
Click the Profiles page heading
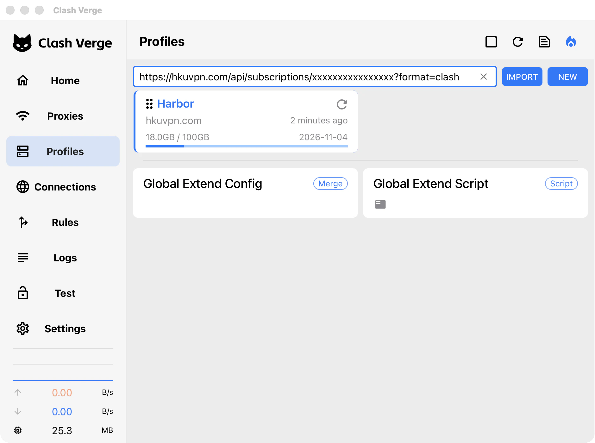(162, 41)
